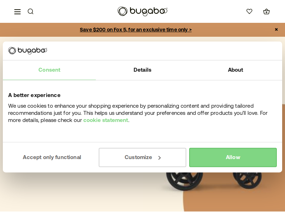Open the wishlist heart icon

(249, 11)
